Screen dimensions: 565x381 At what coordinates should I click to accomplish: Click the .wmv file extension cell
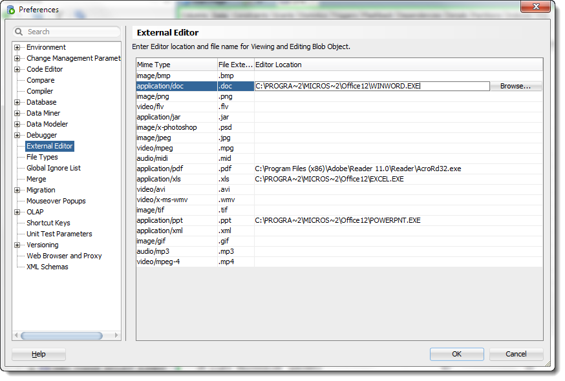tap(236, 200)
